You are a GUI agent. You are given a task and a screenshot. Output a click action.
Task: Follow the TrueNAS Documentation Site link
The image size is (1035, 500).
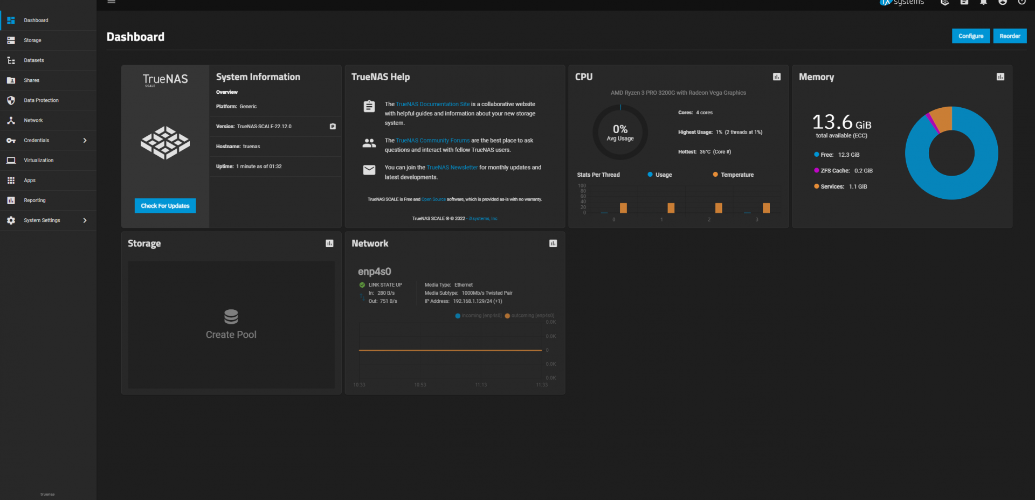pyautogui.click(x=432, y=105)
